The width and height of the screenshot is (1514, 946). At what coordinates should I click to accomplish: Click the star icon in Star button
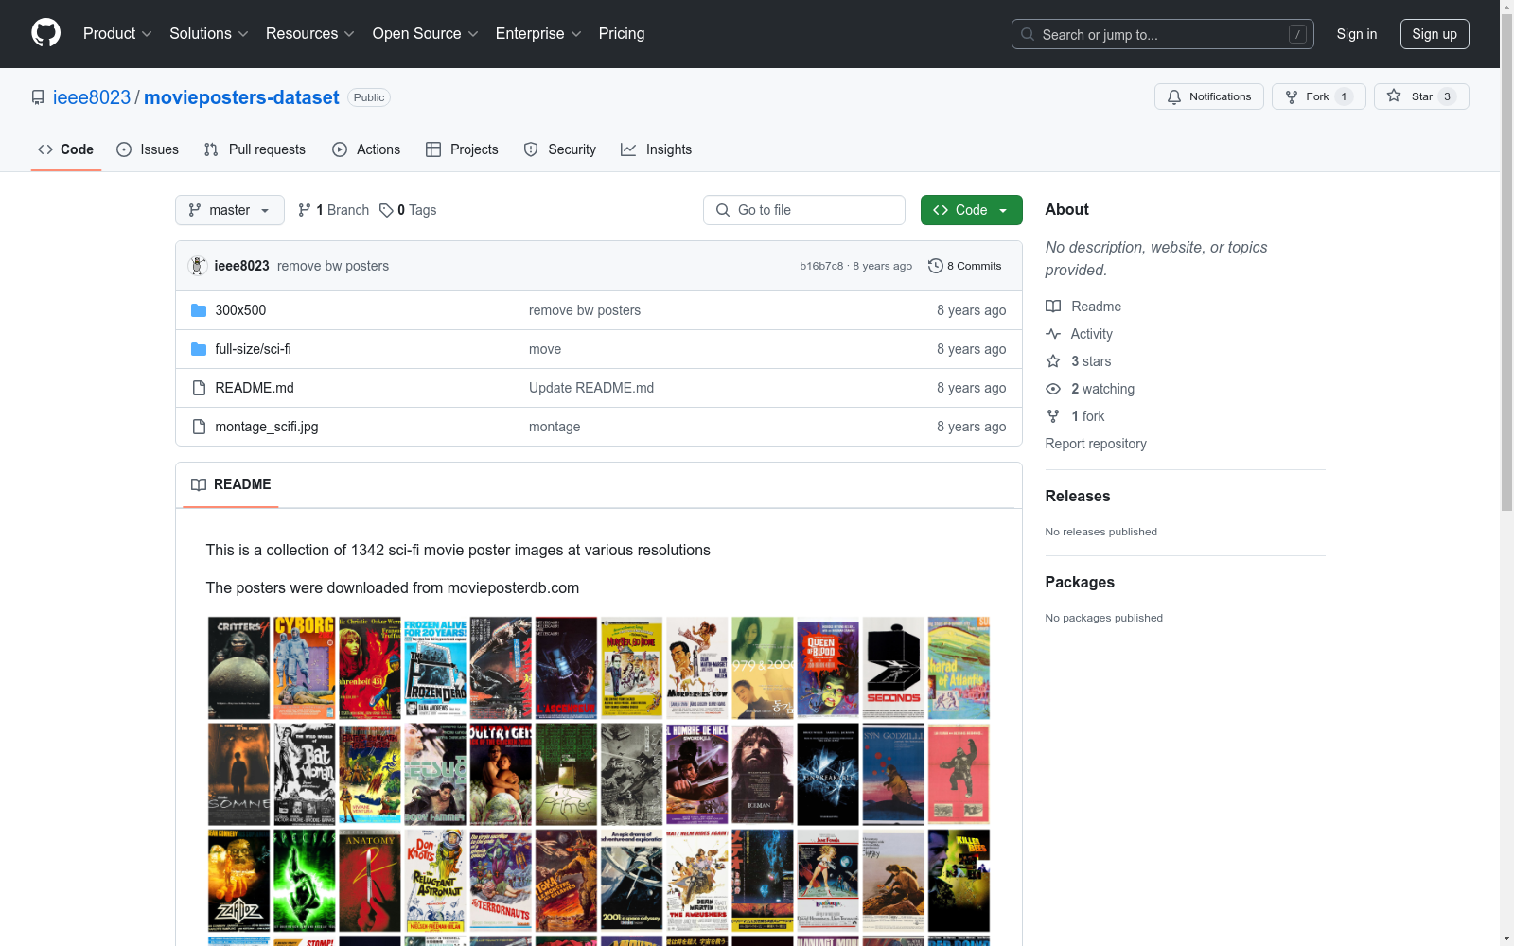[1394, 96]
